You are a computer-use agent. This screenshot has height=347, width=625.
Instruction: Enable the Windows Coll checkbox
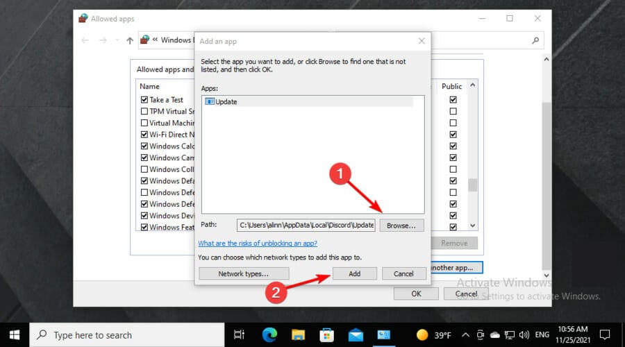click(x=144, y=169)
